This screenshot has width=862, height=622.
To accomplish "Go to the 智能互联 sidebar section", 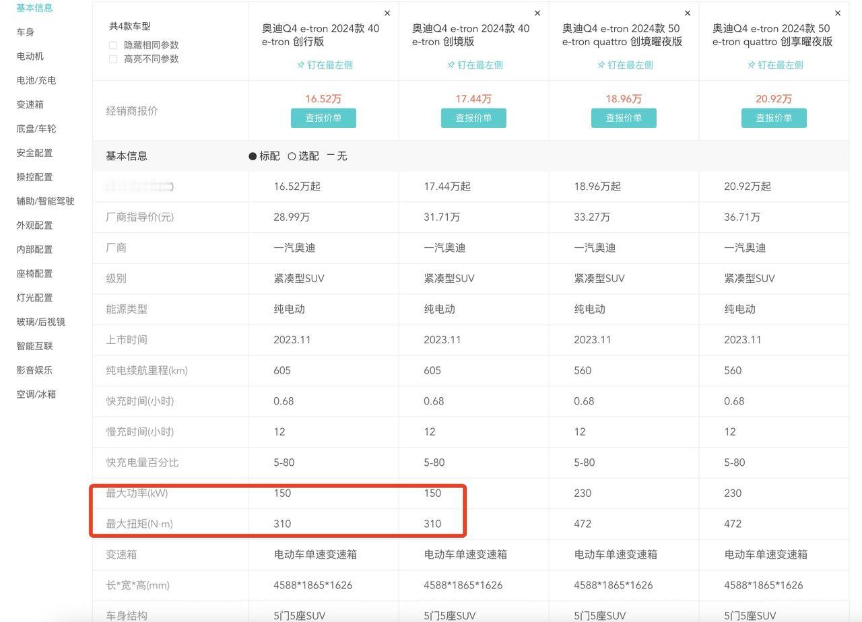I will click(34, 346).
